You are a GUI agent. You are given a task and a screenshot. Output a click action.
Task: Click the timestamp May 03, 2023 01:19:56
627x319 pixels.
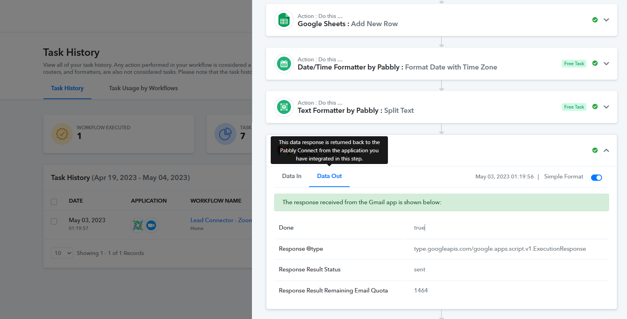coord(504,176)
